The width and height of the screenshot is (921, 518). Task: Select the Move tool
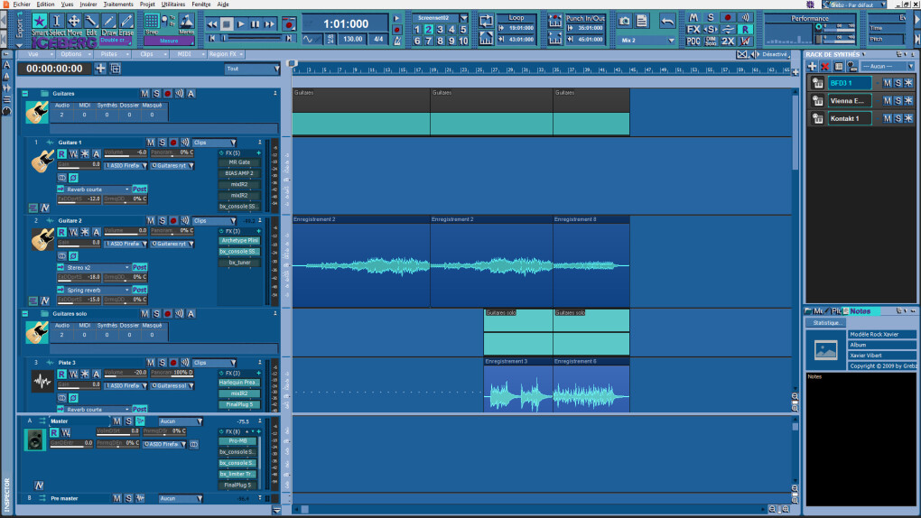(74, 22)
